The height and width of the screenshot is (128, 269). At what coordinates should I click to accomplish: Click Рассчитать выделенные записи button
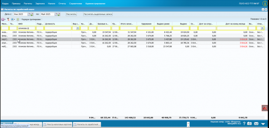(x=98, y=14)
